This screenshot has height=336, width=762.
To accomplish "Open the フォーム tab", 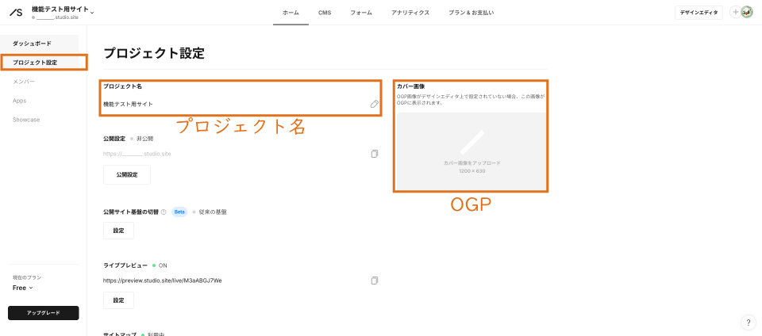I will click(361, 13).
